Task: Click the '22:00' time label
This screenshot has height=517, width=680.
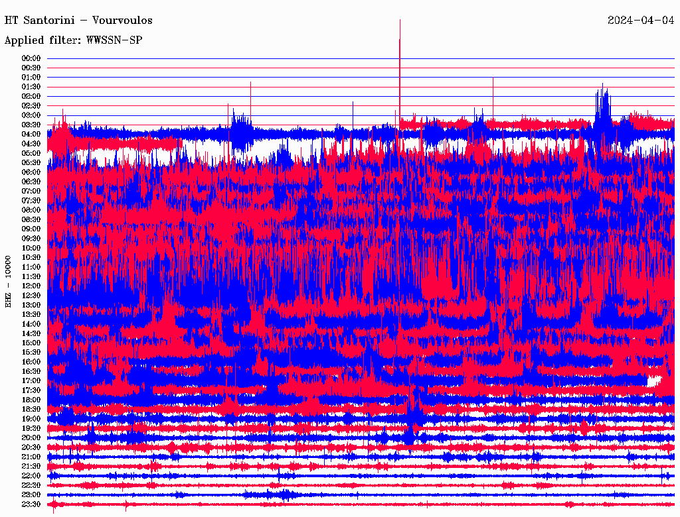Action: coord(31,476)
